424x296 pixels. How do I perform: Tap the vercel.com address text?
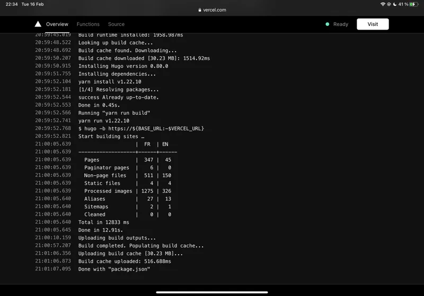(x=214, y=10)
